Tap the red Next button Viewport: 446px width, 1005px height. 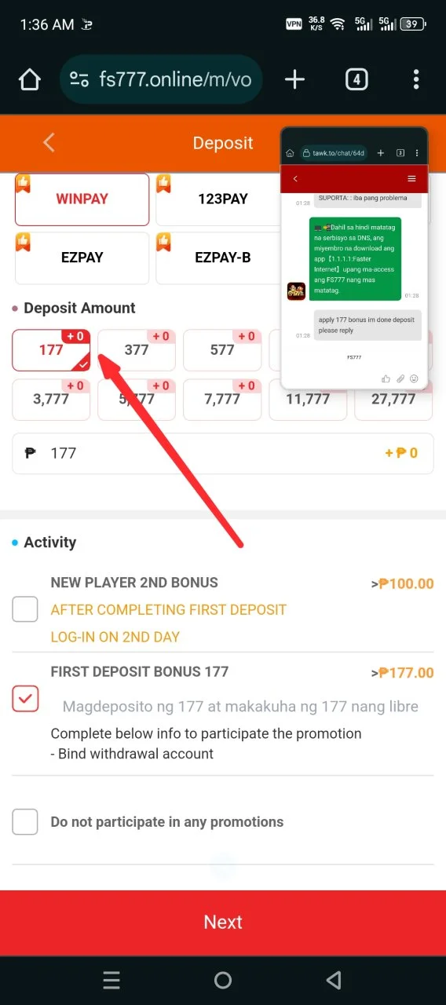223,923
